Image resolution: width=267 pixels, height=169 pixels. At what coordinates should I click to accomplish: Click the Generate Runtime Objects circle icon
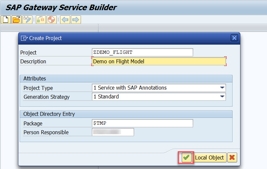point(51,20)
